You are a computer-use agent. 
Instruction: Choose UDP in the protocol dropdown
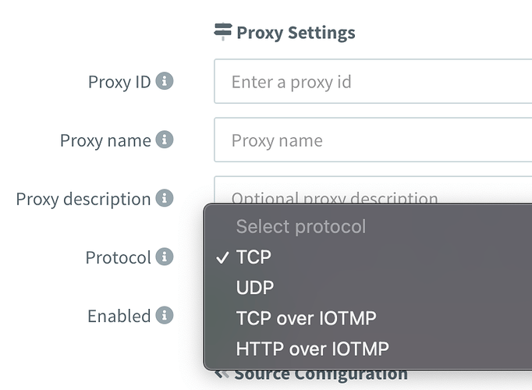[x=255, y=288]
